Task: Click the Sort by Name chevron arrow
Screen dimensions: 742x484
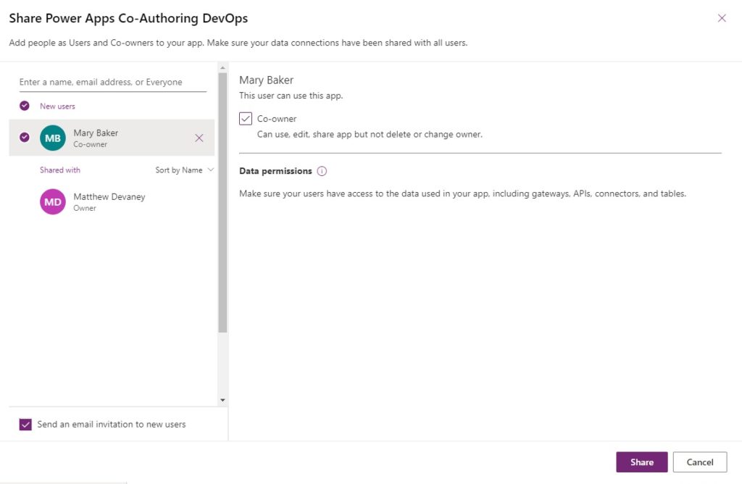Action: [x=211, y=170]
